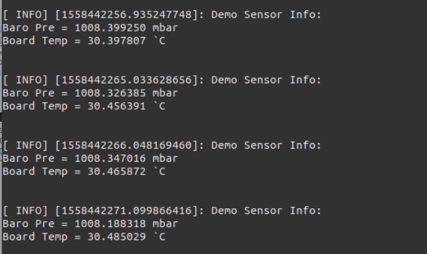Click the first 'Baro Pre' label
Viewport: 427px width, 254px height.
click(x=29, y=28)
